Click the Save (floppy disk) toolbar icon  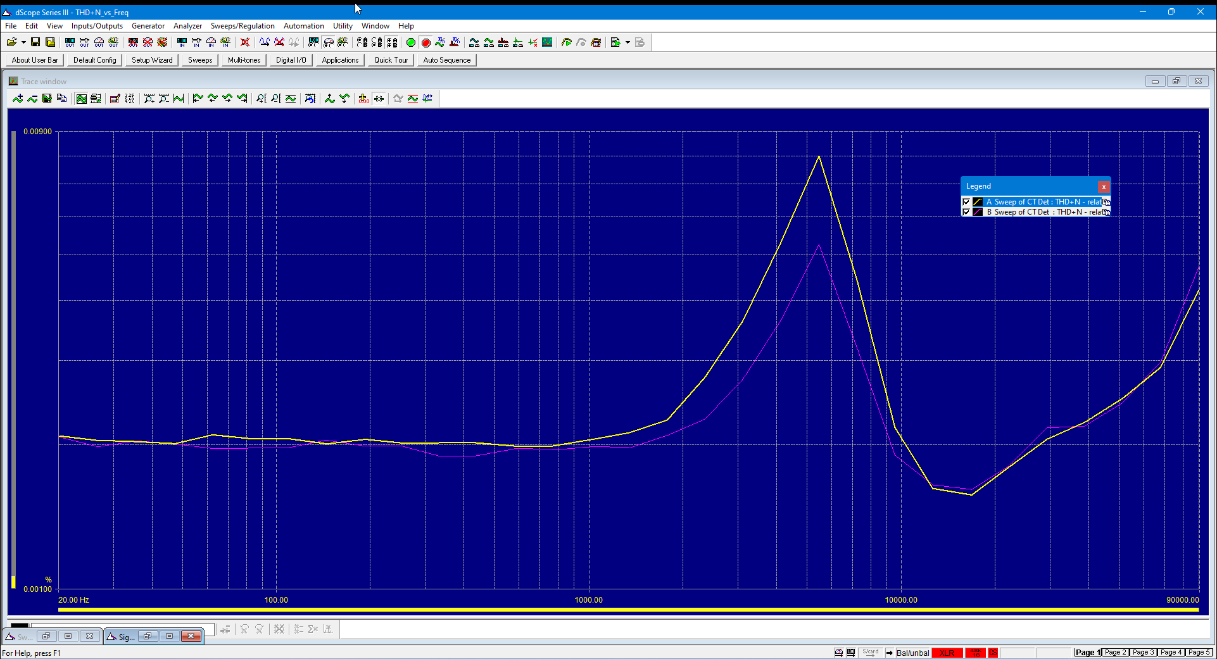(35, 42)
